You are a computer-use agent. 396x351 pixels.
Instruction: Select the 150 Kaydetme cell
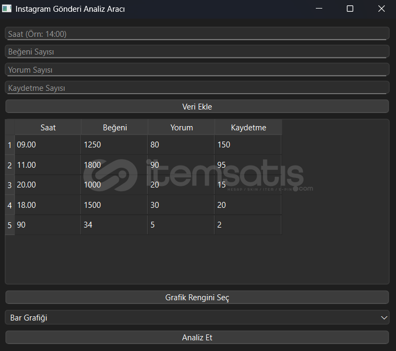point(249,145)
